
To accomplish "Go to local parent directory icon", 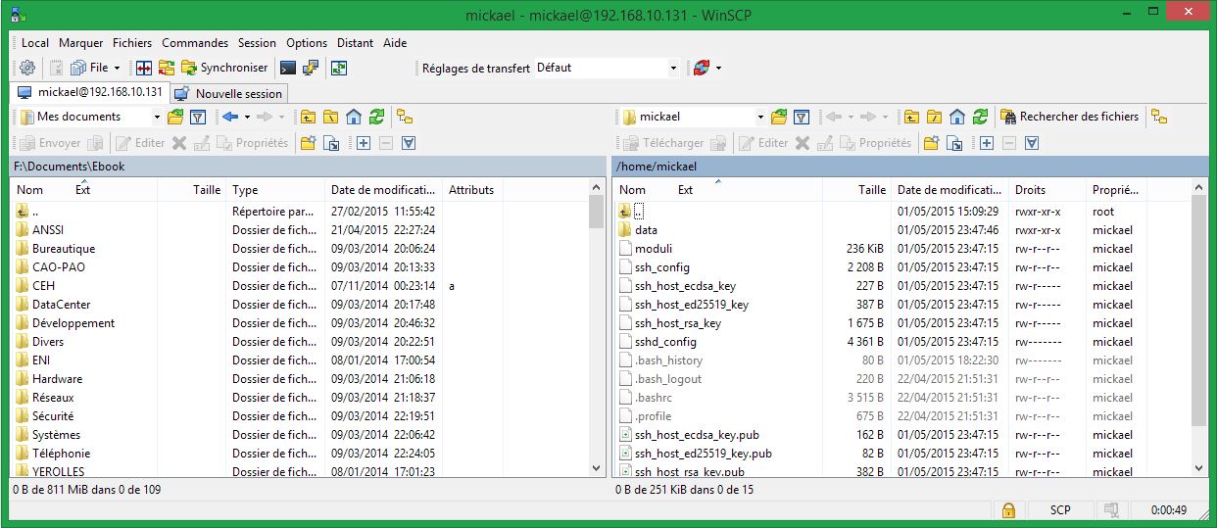I will tap(309, 117).
